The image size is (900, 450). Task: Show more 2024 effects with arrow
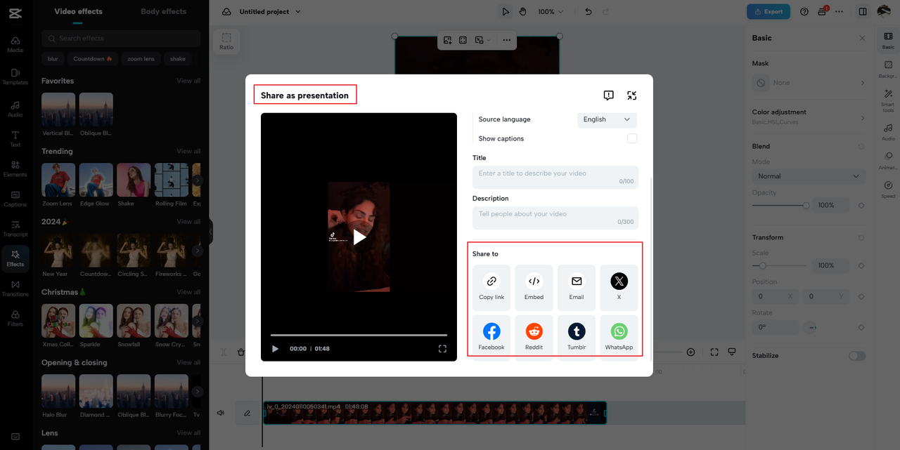point(198,251)
